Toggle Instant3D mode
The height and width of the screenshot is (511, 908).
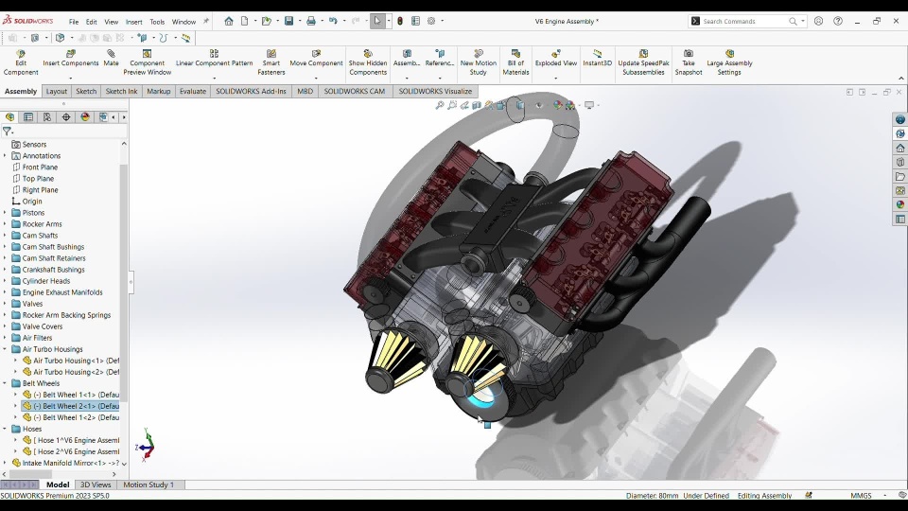tap(597, 55)
